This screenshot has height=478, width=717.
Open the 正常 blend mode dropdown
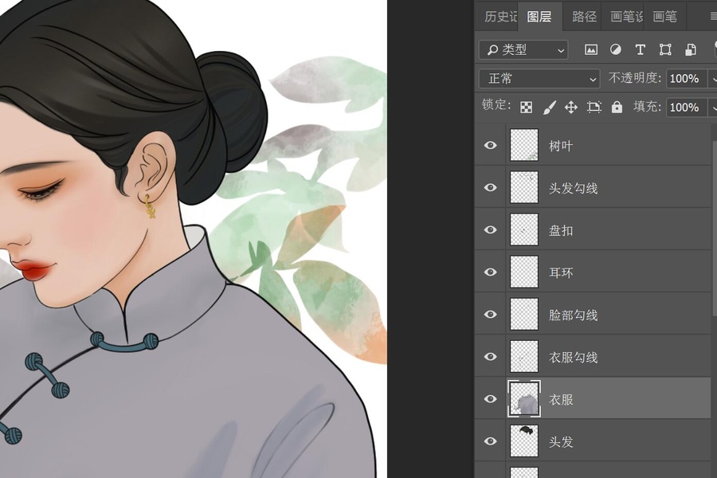coord(539,79)
